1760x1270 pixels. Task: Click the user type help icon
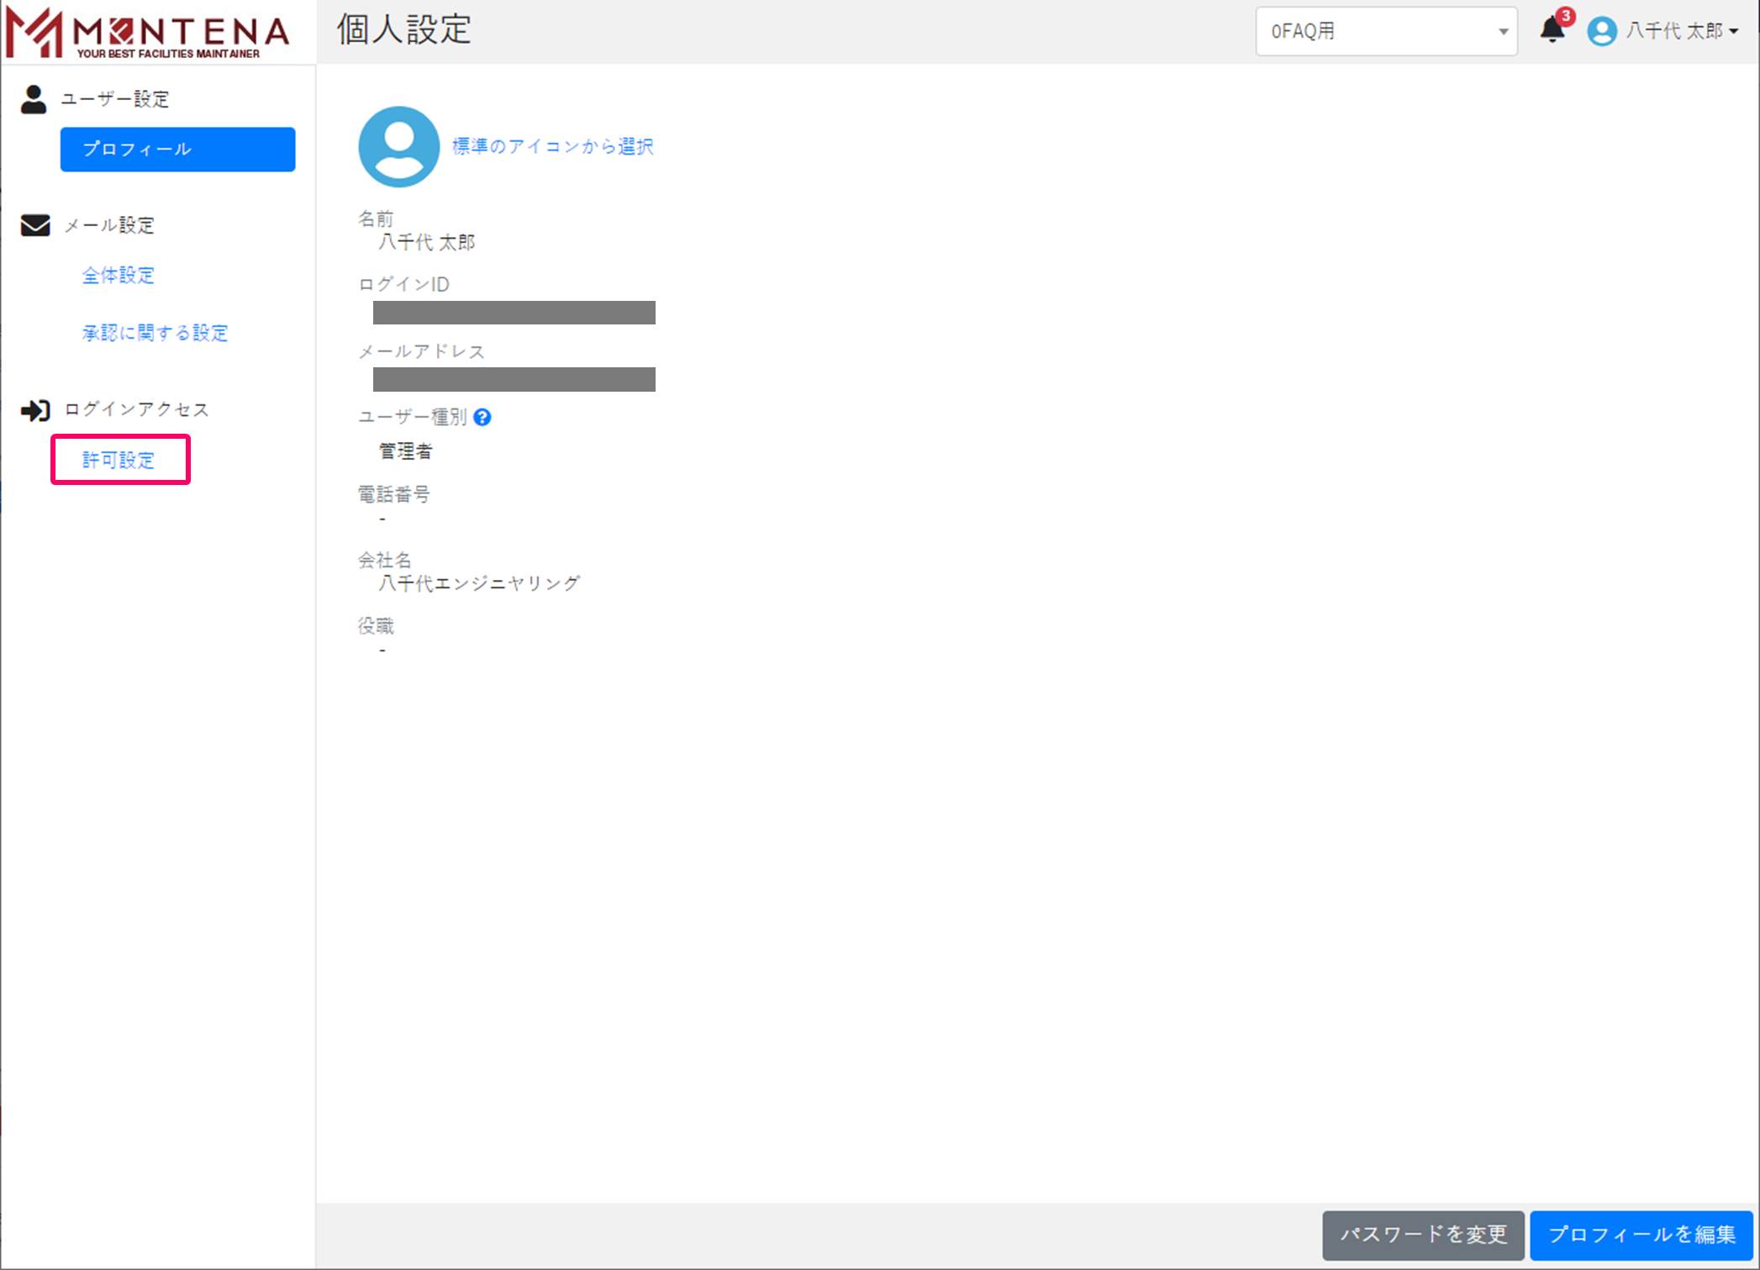tap(482, 417)
